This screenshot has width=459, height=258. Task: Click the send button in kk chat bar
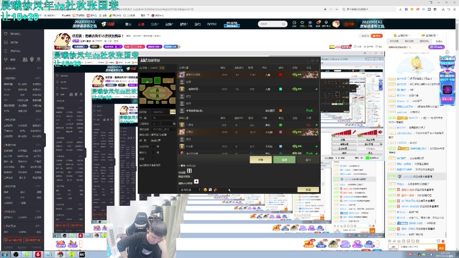(x=308, y=190)
